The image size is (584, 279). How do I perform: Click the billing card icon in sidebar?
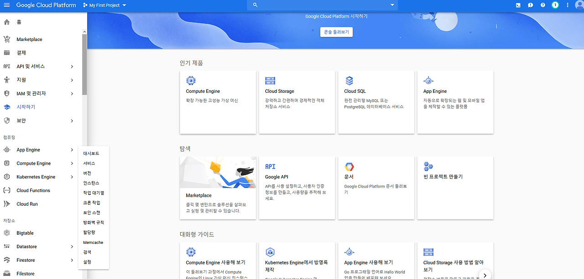(x=7, y=53)
